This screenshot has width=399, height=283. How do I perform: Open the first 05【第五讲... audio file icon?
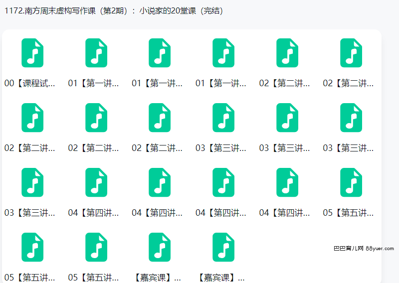click(x=351, y=182)
